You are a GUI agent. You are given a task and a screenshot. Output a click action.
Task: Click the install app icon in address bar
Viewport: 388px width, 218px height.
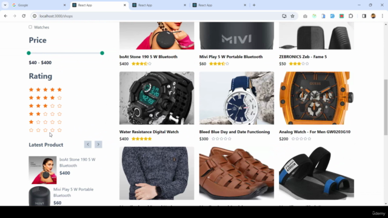pyautogui.click(x=284, y=16)
